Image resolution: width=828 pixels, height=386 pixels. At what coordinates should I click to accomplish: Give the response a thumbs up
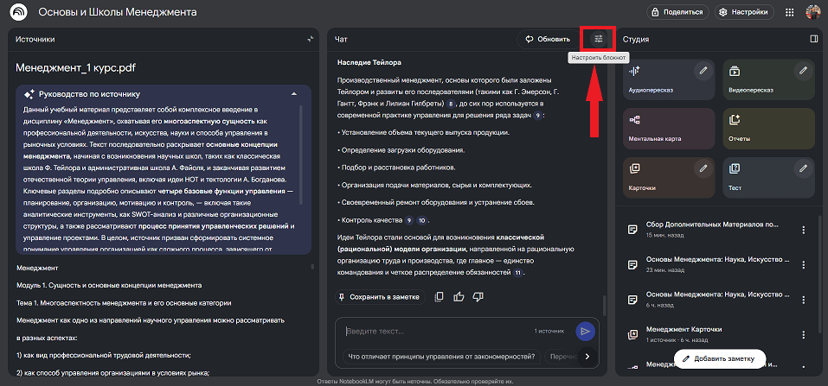click(459, 296)
